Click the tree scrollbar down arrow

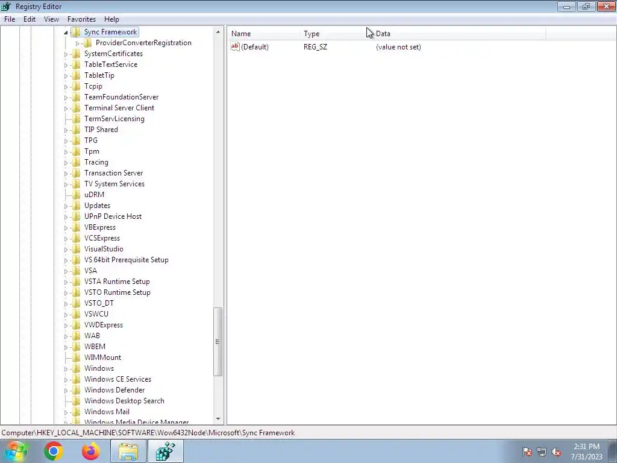218,420
